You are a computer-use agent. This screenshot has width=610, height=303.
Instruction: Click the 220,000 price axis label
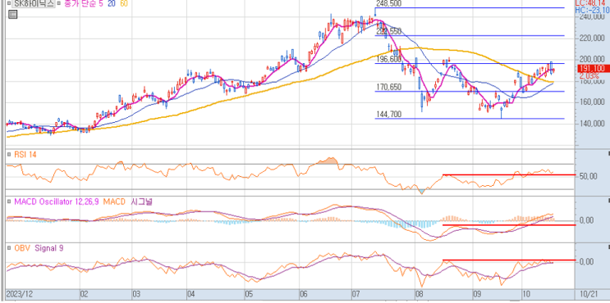(x=591, y=38)
